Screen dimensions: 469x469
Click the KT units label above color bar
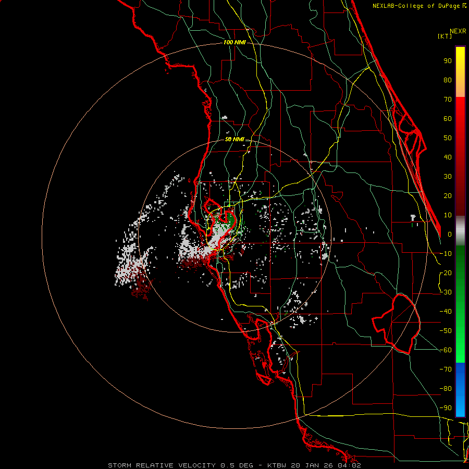445,36
